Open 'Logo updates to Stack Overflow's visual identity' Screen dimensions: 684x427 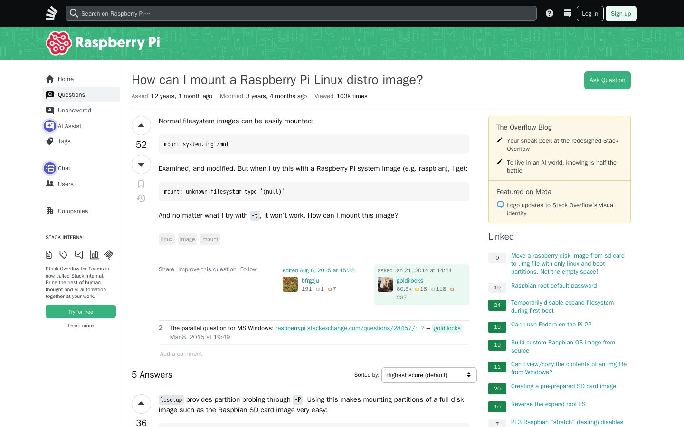pyautogui.click(x=560, y=209)
